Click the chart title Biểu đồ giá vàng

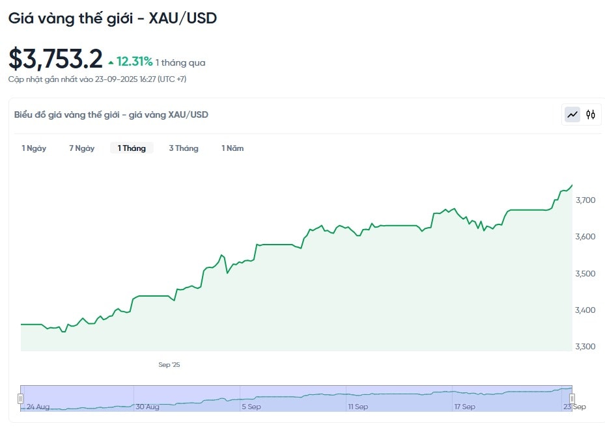(111, 114)
